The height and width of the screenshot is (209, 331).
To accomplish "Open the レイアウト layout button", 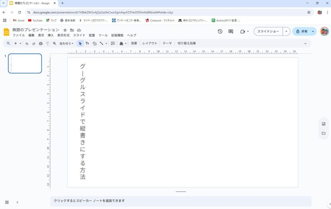I will (x=150, y=44).
